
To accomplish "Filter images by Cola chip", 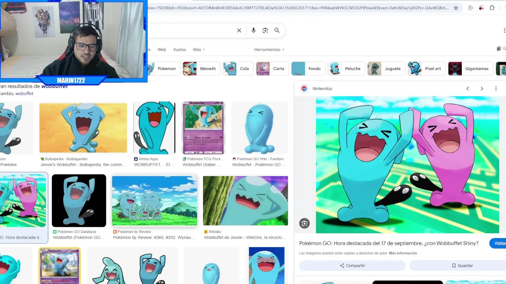I will (238, 69).
